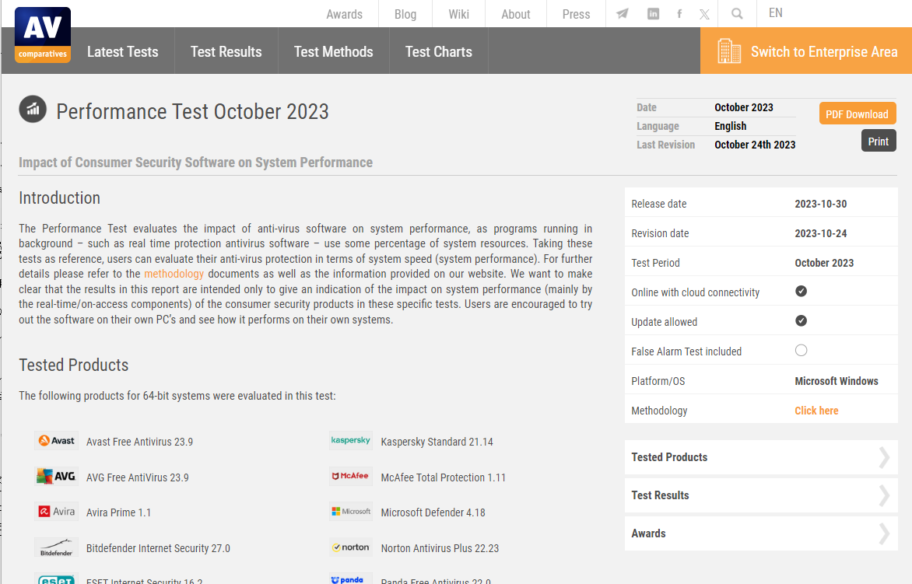Open the Facebook icon in header
The height and width of the screenshot is (584, 912).
pos(679,14)
